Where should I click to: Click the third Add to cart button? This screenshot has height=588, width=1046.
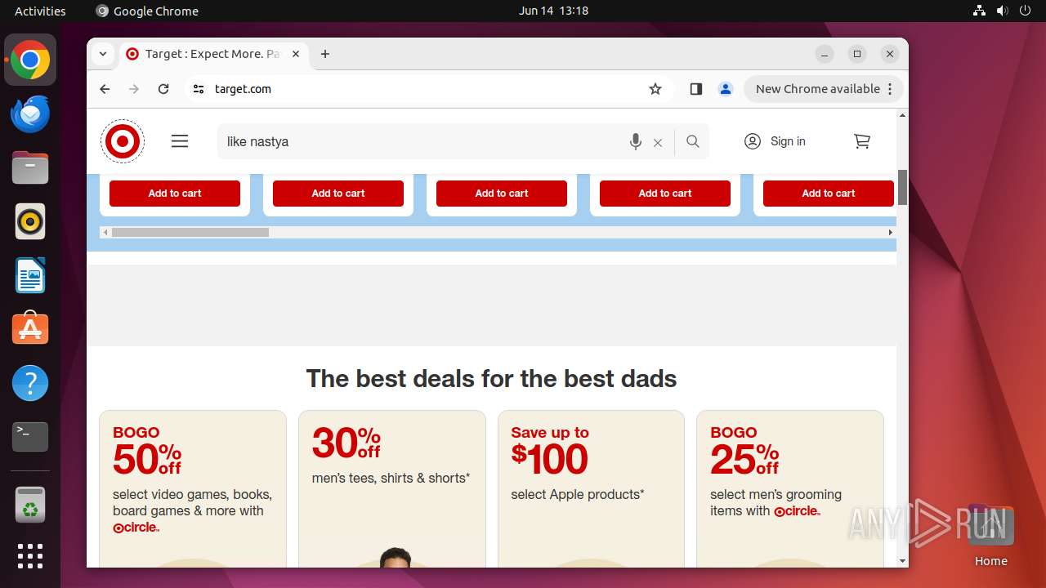point(502,194)
